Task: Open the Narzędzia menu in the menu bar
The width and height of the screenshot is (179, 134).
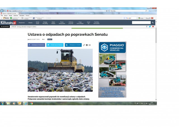Action: [22, 15]
